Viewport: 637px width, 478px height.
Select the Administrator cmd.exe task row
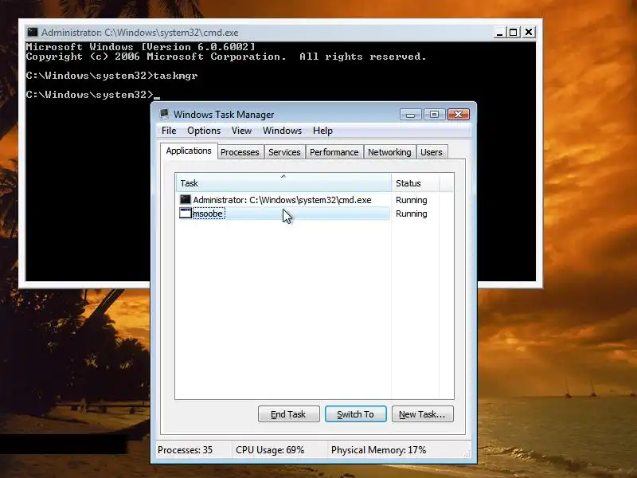coord(283,200)
